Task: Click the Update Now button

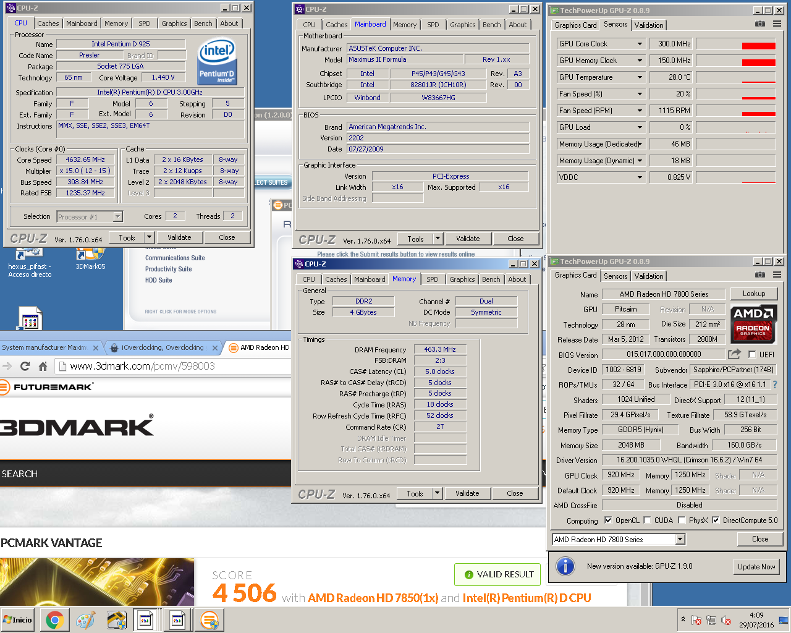Action: click(756, 566)
